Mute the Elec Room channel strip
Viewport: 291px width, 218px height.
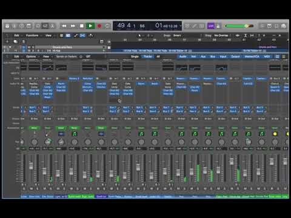click(45, 188)
